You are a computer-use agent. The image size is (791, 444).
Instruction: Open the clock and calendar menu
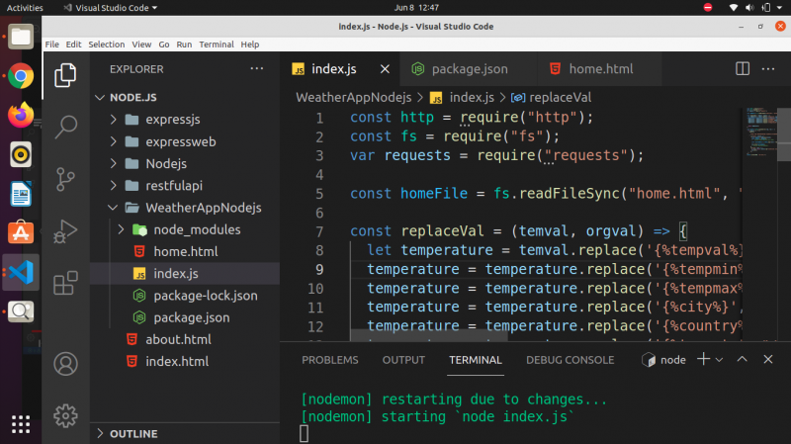(416, 8)
